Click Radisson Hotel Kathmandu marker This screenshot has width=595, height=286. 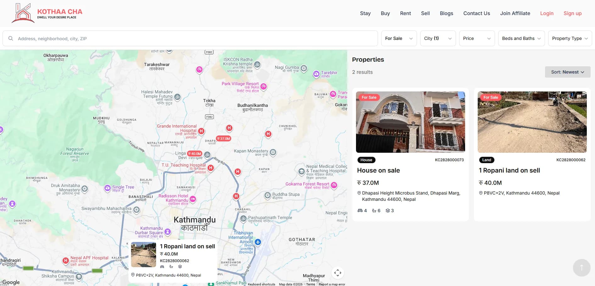(x=193, y=199)
